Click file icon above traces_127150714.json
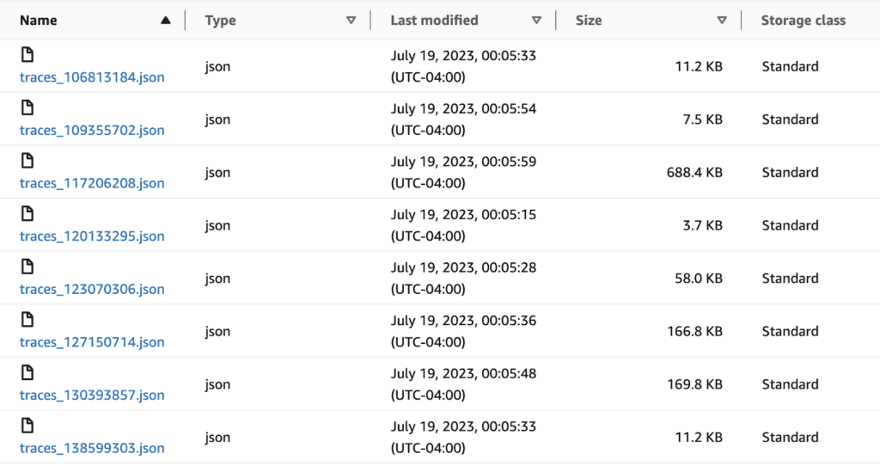This screenshot has width=880, height=466. click(27, 320)
